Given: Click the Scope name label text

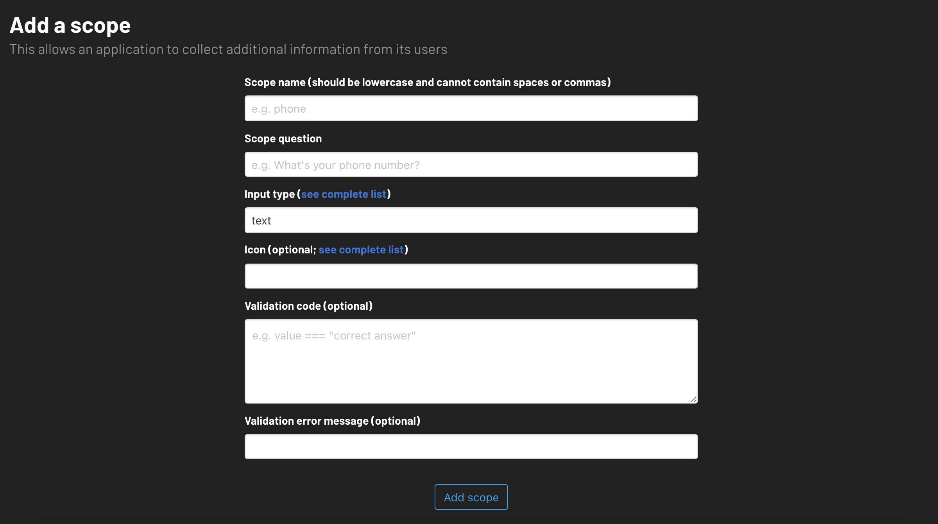Looking at the screenshot, I should coord(428,82).
